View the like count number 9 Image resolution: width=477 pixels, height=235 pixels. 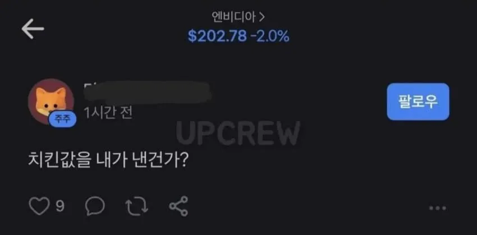[x=60, y=206]
